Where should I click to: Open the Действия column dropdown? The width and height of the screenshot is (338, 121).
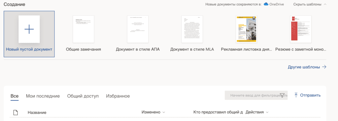pos(267,112)
